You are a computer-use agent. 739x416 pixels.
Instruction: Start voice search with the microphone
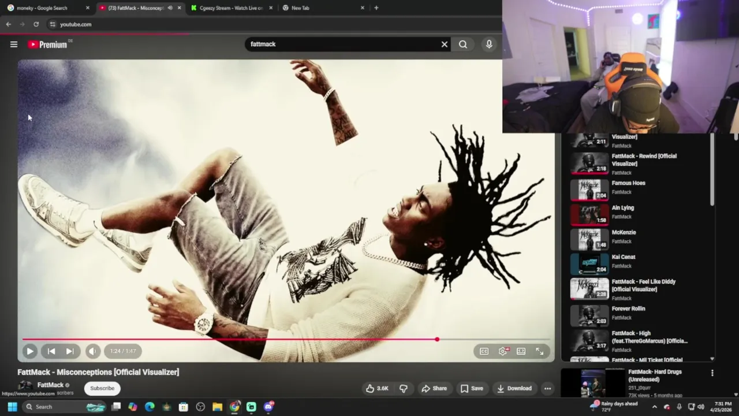[x=489, y=44]
